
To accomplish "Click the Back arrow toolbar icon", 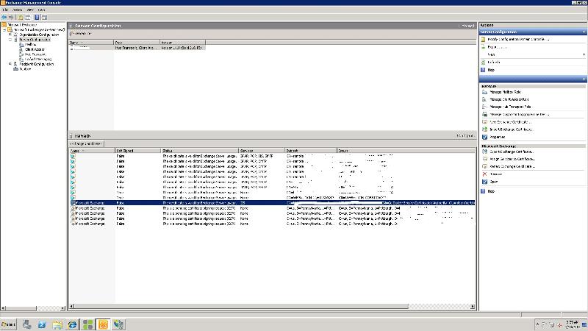I will point(4,17).
